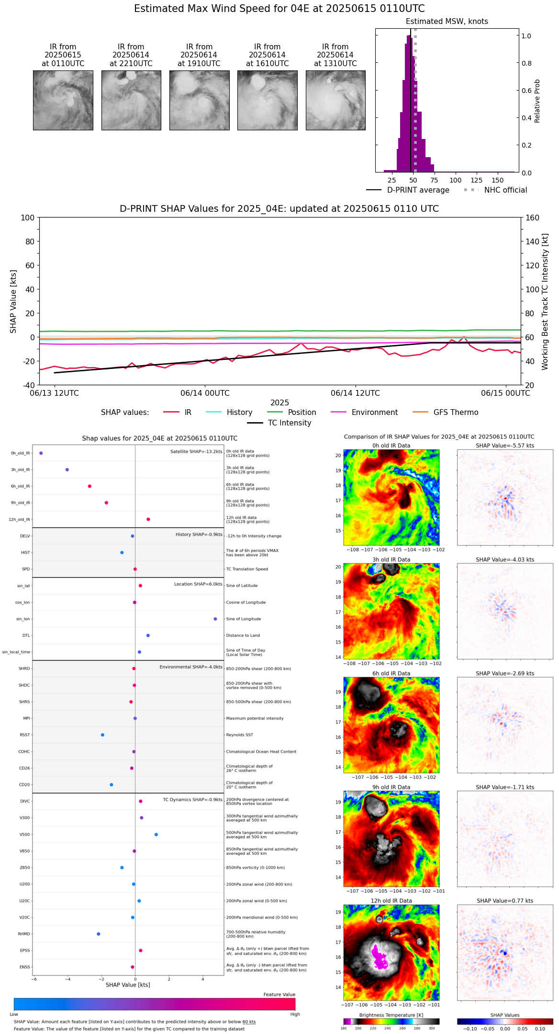The image size is (559, 1034).
Task: Open the IR thumbnail from 2210UTC
Action: [x=131, y=100]
